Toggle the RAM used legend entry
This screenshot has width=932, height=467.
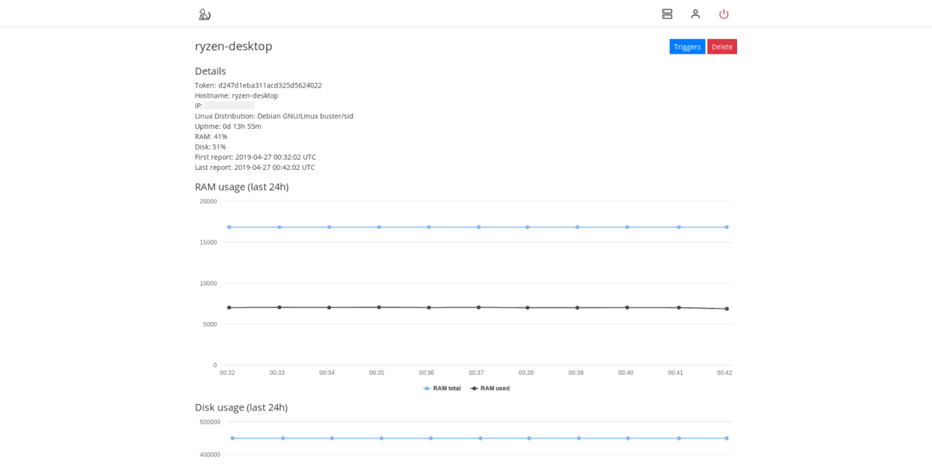[x=490, y=388]
